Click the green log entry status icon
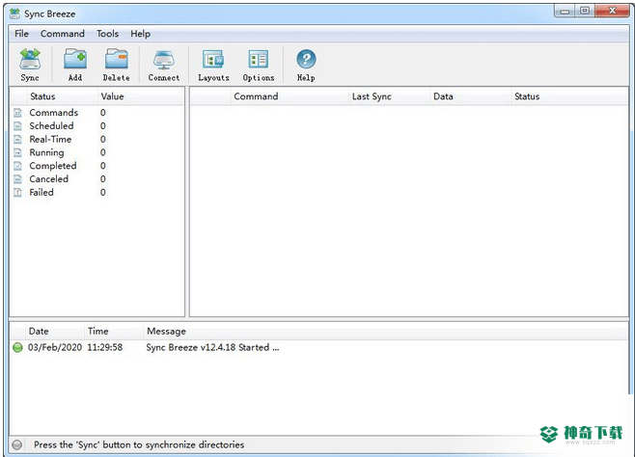The height and width of the screenshot is (457, 635). (17, 347)
